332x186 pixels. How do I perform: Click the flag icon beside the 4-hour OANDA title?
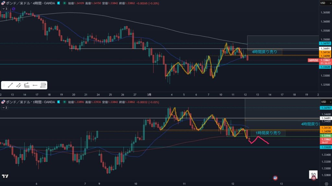[58, 3]
